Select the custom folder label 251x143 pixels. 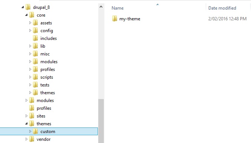click(48, 132)
